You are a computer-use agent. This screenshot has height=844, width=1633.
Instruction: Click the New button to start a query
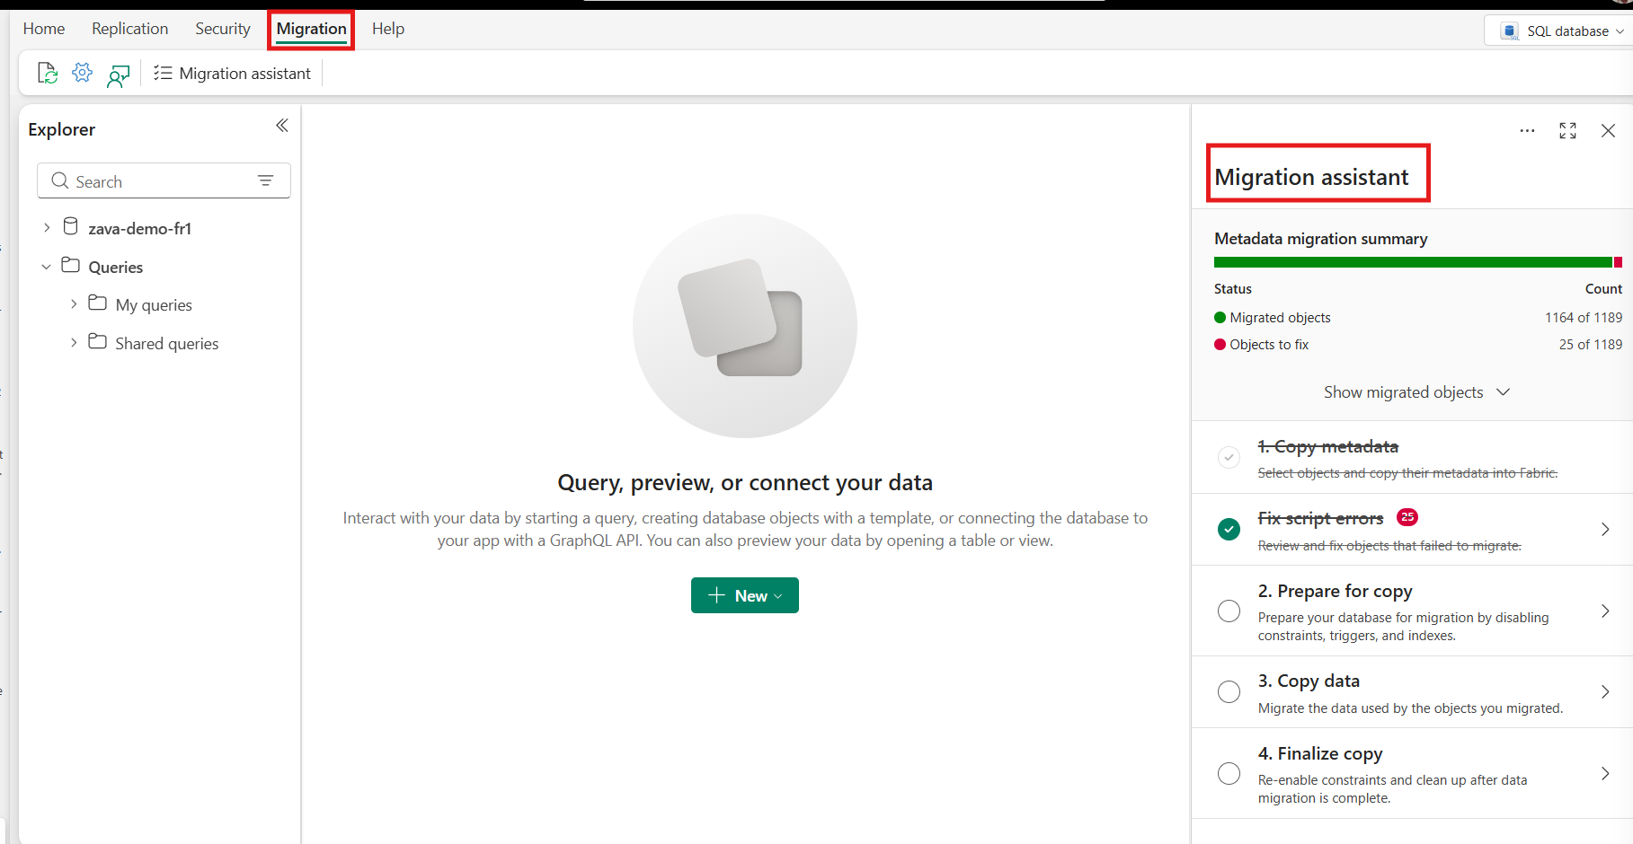[744, 594]
